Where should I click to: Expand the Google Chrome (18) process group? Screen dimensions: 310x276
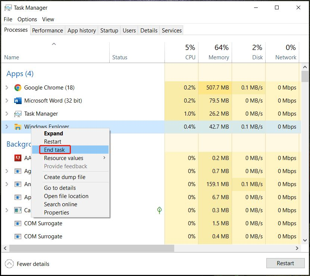coord(7,87)
